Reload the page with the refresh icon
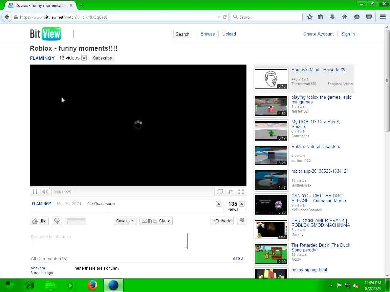Image resolution: width=390 pixels, height=292 pixels. (224, 17)
